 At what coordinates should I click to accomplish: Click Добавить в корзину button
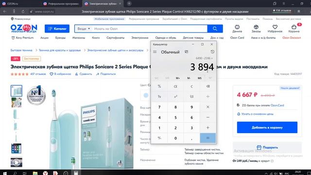(x=267, y=127)
